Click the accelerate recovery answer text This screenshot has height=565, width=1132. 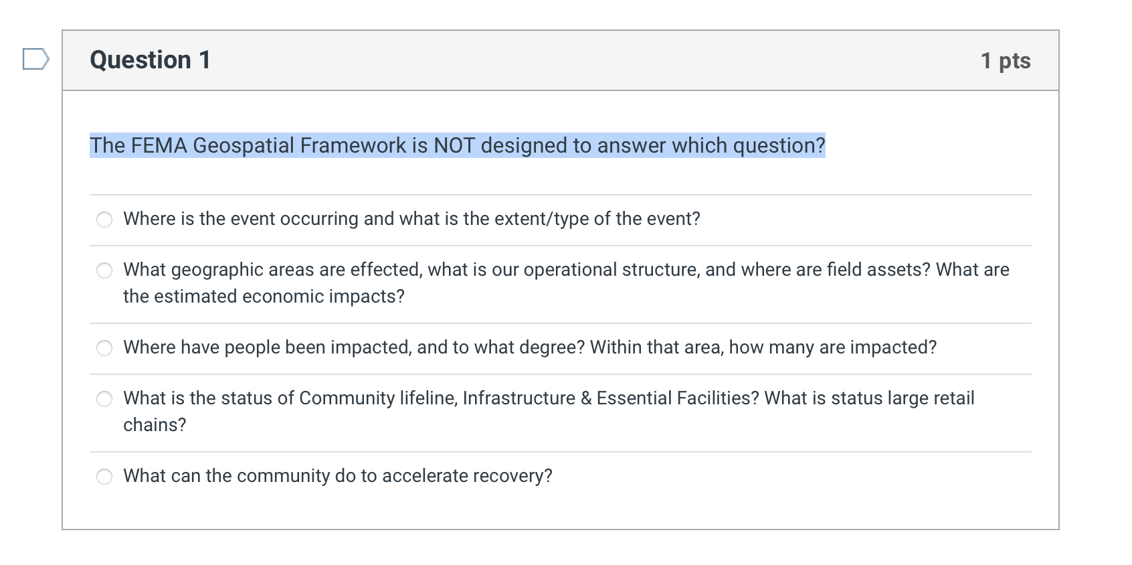click(338, 476)
